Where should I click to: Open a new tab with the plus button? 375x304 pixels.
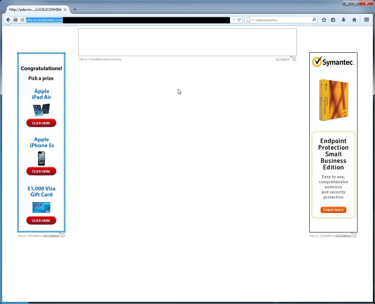pyautogui.click(x=75, y=9)
